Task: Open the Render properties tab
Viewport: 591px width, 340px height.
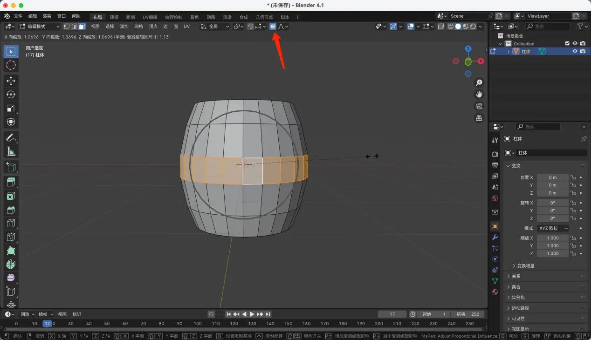Action: (495, 154)
